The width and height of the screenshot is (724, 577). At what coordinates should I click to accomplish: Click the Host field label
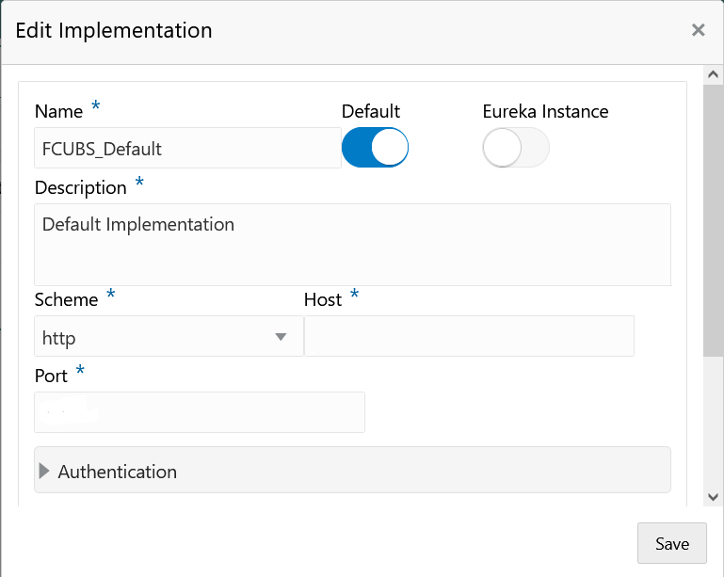(x=323, y=299)
